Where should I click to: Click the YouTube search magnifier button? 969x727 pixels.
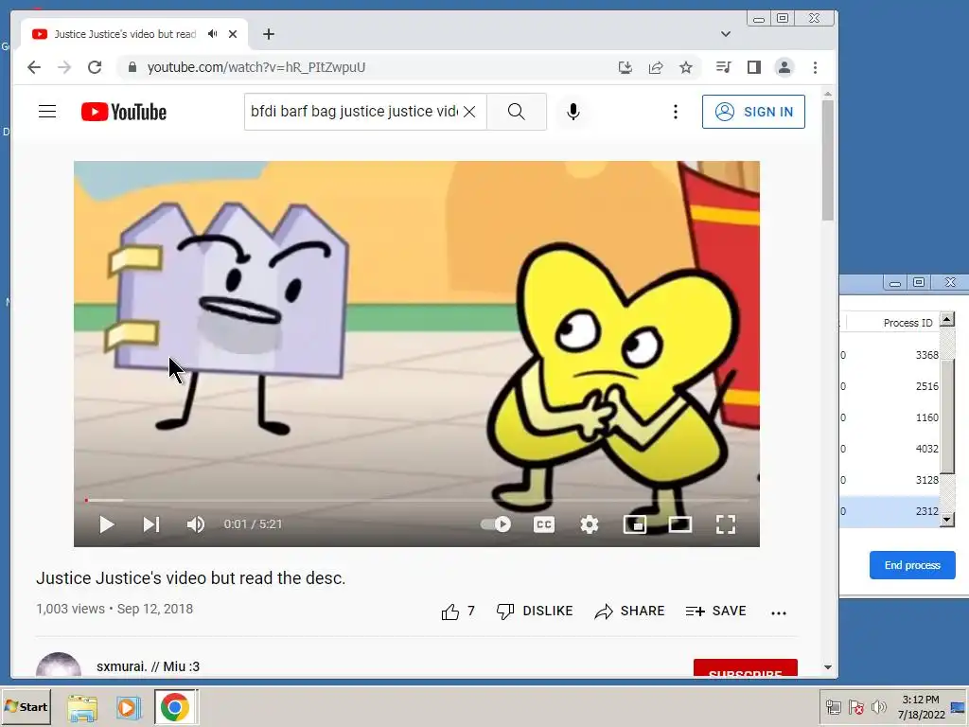click(x=517, y=112)
